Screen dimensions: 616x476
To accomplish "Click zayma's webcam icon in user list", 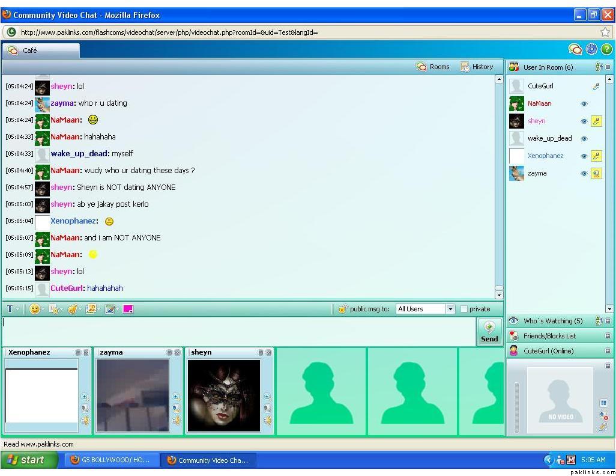I will pyautogui.click(x=596, y=174).
